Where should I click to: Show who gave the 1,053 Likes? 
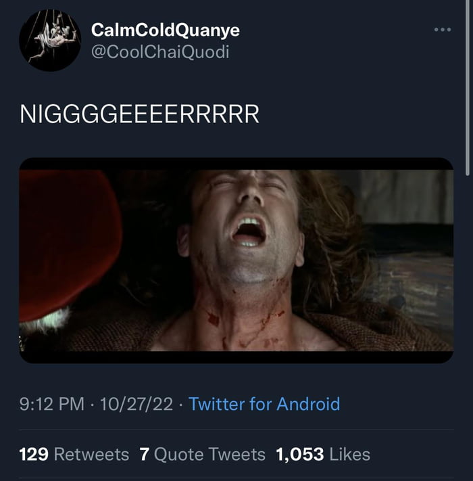pos(323,454)
